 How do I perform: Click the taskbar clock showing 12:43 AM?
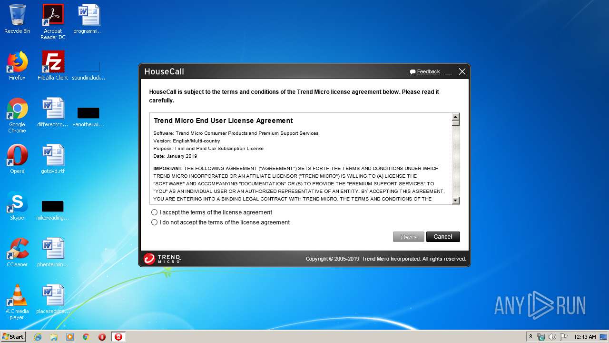[x=585, y=337]
